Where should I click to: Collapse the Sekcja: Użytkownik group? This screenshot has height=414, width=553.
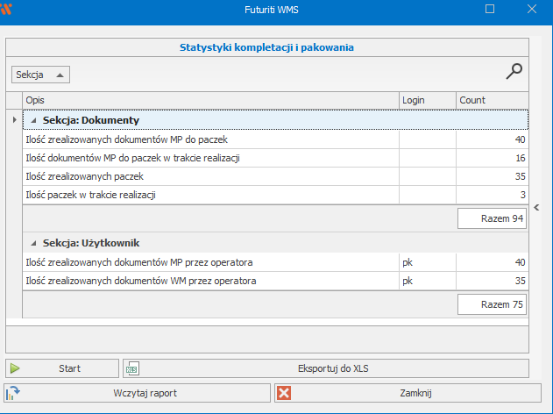[x=33, y=242]
